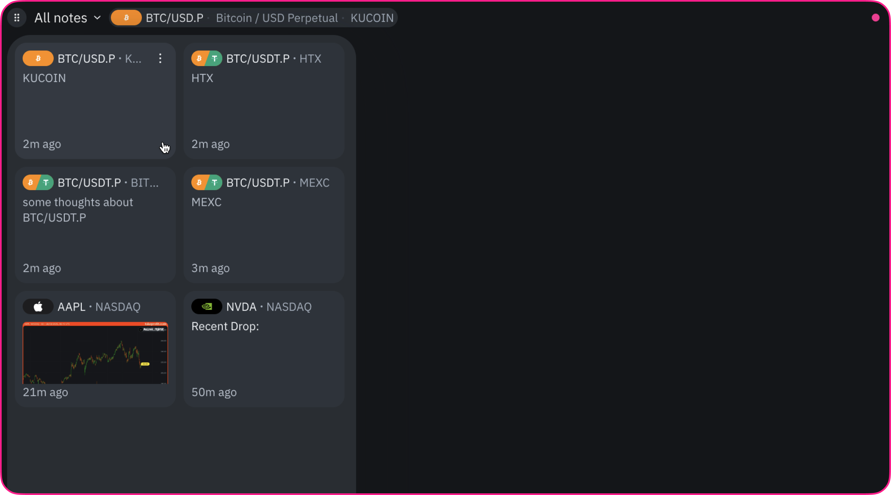Click the Bitcoin icon on KUCOIN note card
891x495 pixels.
[x=38, y=59]
